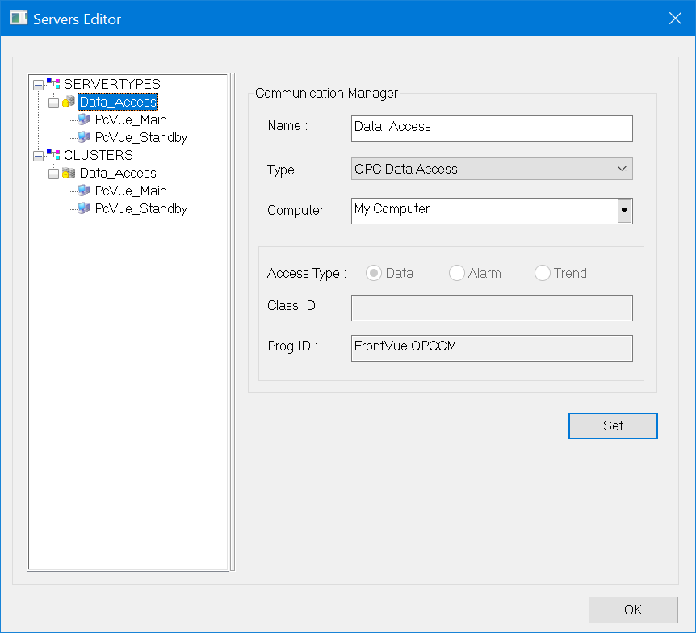The image size is (696, 633).
Task: Open the Computer combo box arrow
Action: [624, 211]
